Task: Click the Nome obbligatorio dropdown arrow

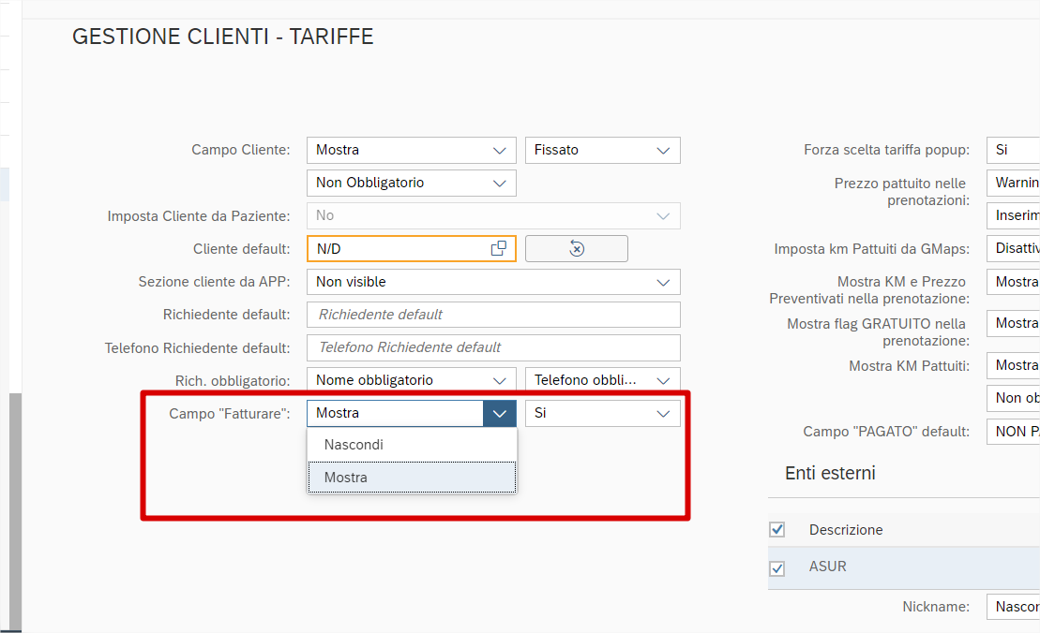Action: point(499,380)
